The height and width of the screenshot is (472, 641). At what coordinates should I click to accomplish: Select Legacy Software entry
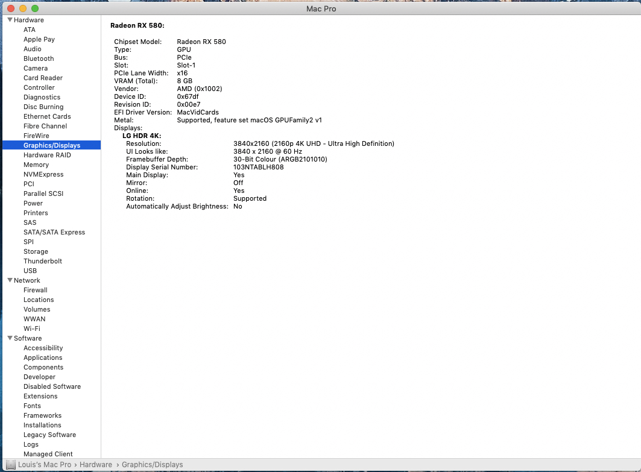(x=49, y=435)
